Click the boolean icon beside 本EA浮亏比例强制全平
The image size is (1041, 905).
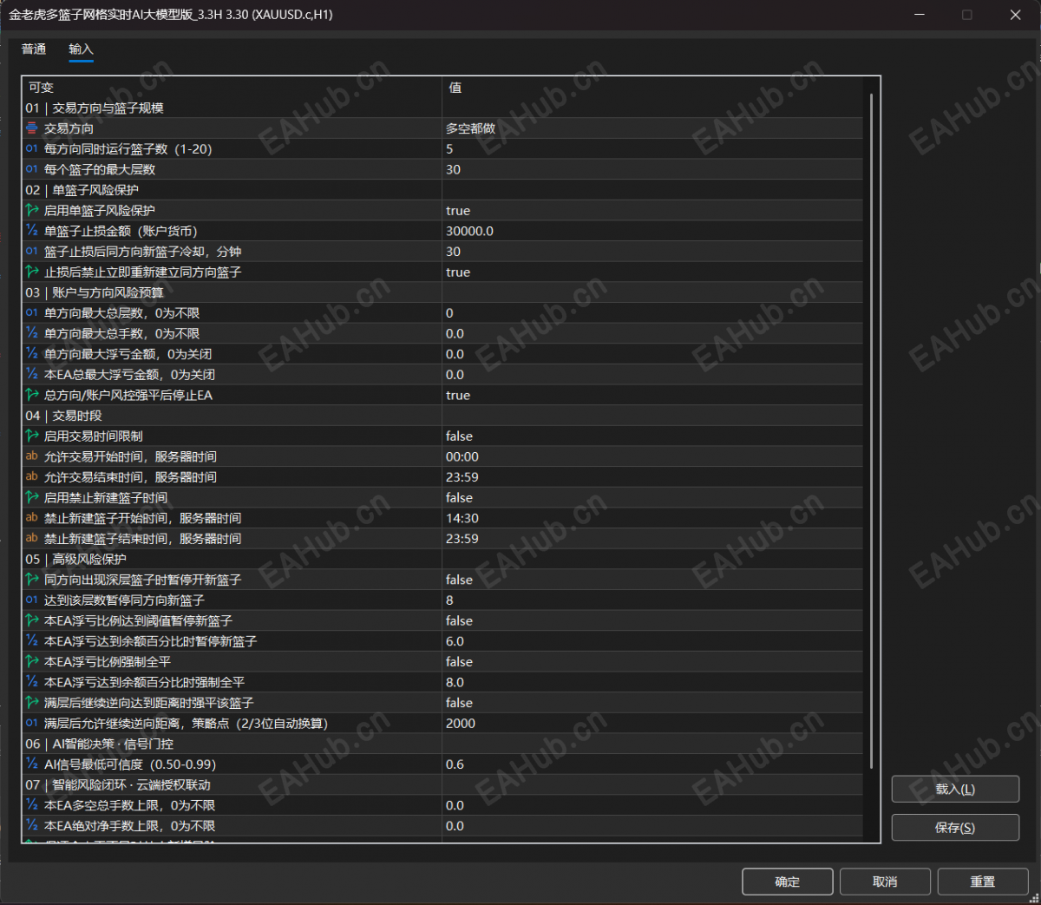(x=32, y=662)
